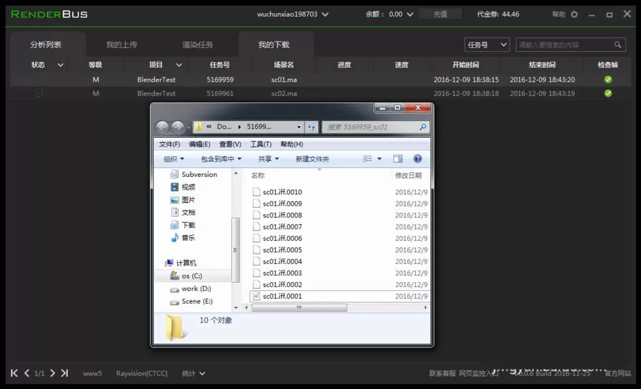Jump to last page arrow

(x=65, y=372)
